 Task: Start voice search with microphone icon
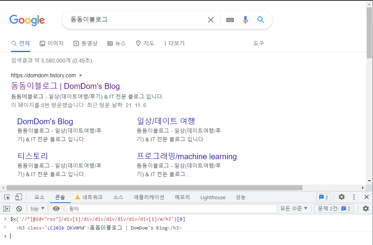tap(245, 20)
